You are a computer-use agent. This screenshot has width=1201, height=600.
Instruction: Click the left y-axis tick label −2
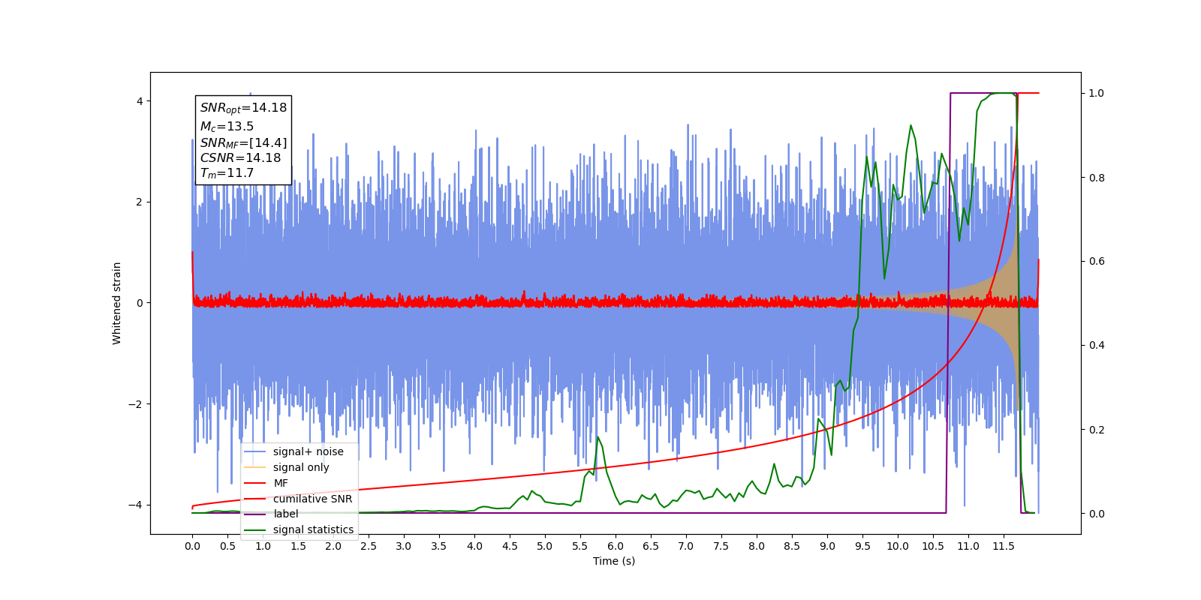135,404
